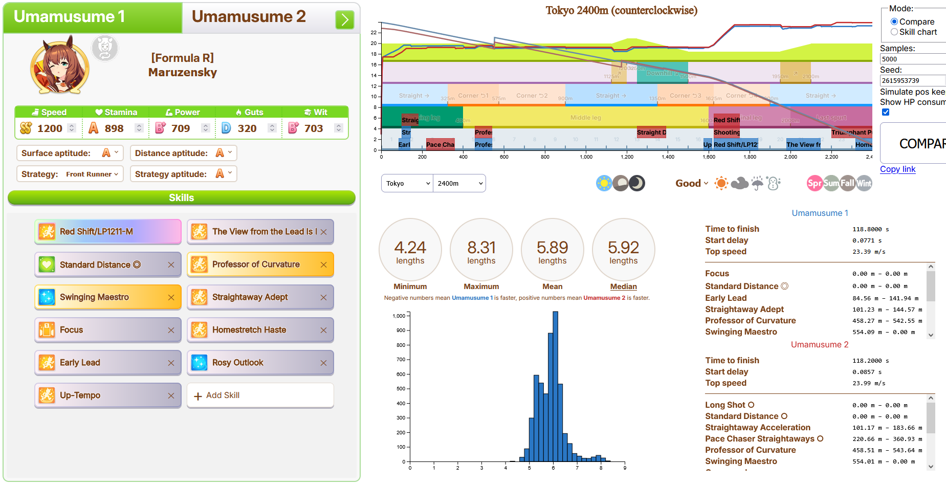Select Skill chart mode radio button
Image resolution: width=946 pixels, height=485 pixels.
(x=894, y=32)
